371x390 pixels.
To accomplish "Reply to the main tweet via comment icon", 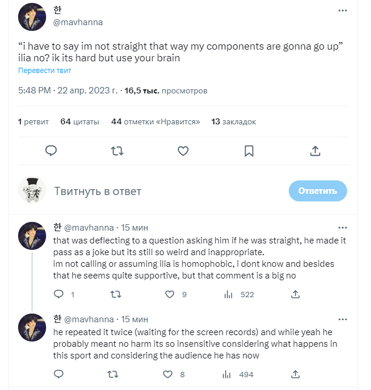I will [x=51, y=151].
